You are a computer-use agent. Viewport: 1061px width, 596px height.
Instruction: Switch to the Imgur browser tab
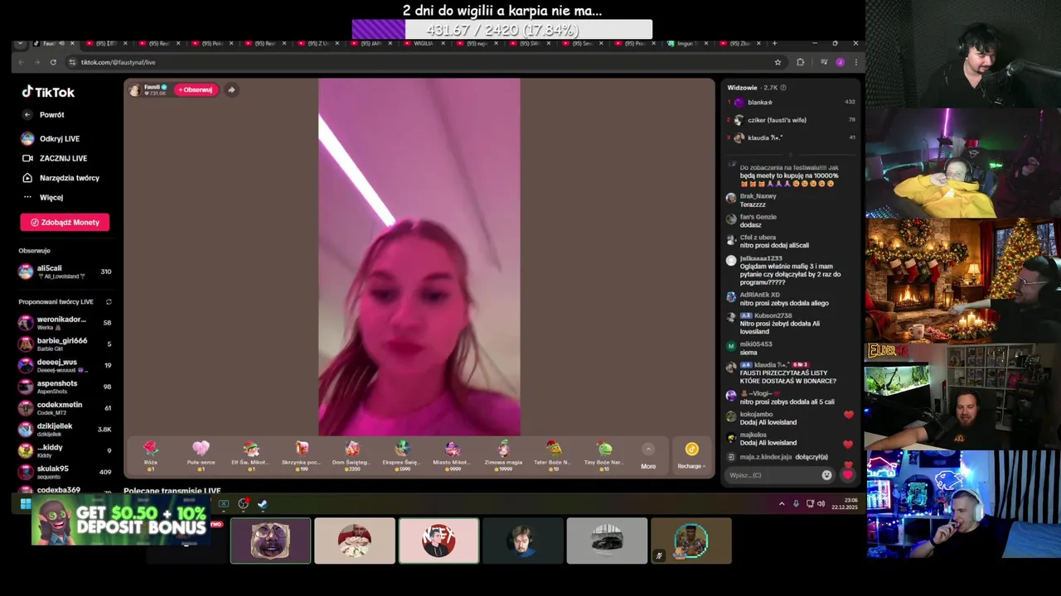click(687, 43)
